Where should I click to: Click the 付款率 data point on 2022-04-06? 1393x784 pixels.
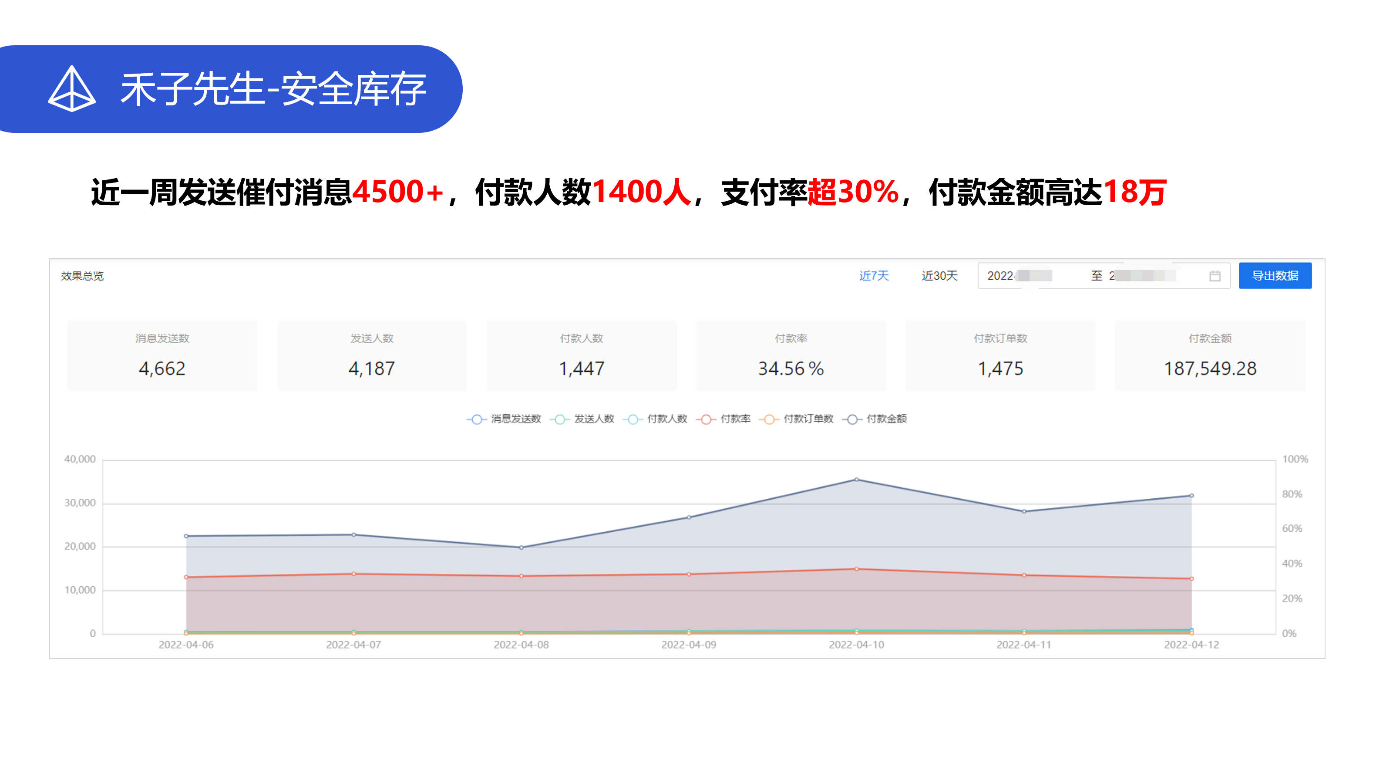[186, 577]
